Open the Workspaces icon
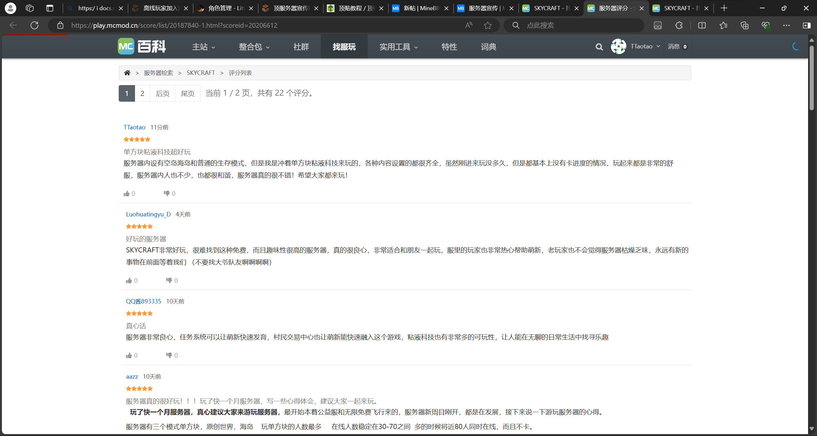 point(30,8)
